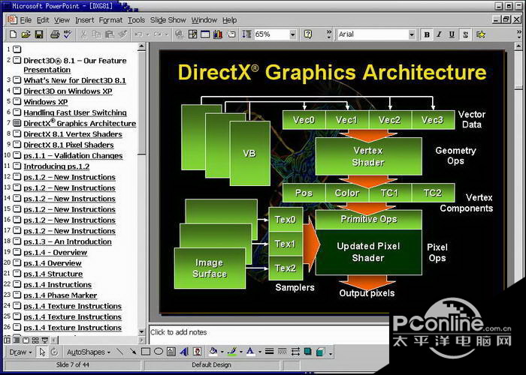Switch to Slide Sorter view icon
Viewport: 526px width, 375px height.
(x=35, y=340)
